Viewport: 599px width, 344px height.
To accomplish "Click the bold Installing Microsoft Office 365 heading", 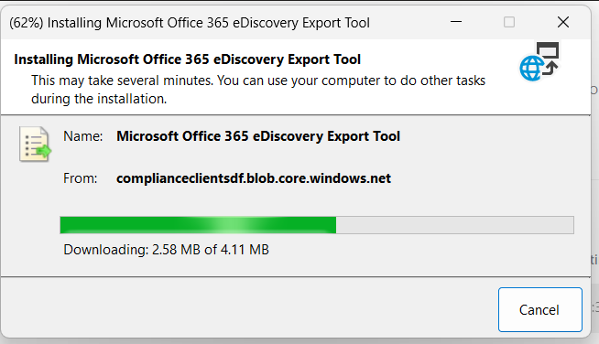I will pos(187,59).
